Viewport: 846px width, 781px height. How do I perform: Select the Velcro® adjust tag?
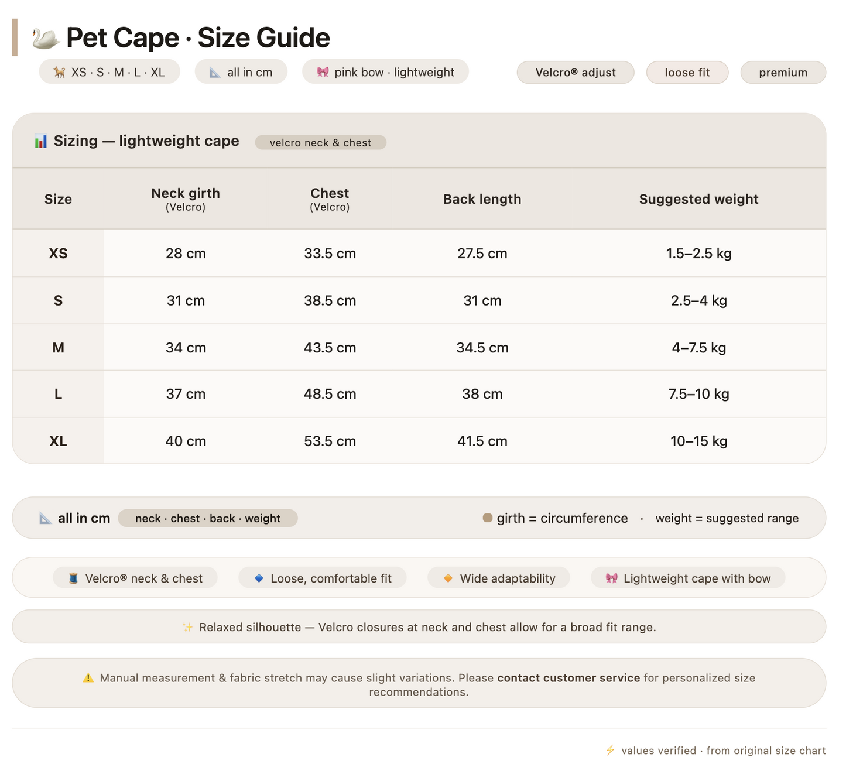pos(576,73)
